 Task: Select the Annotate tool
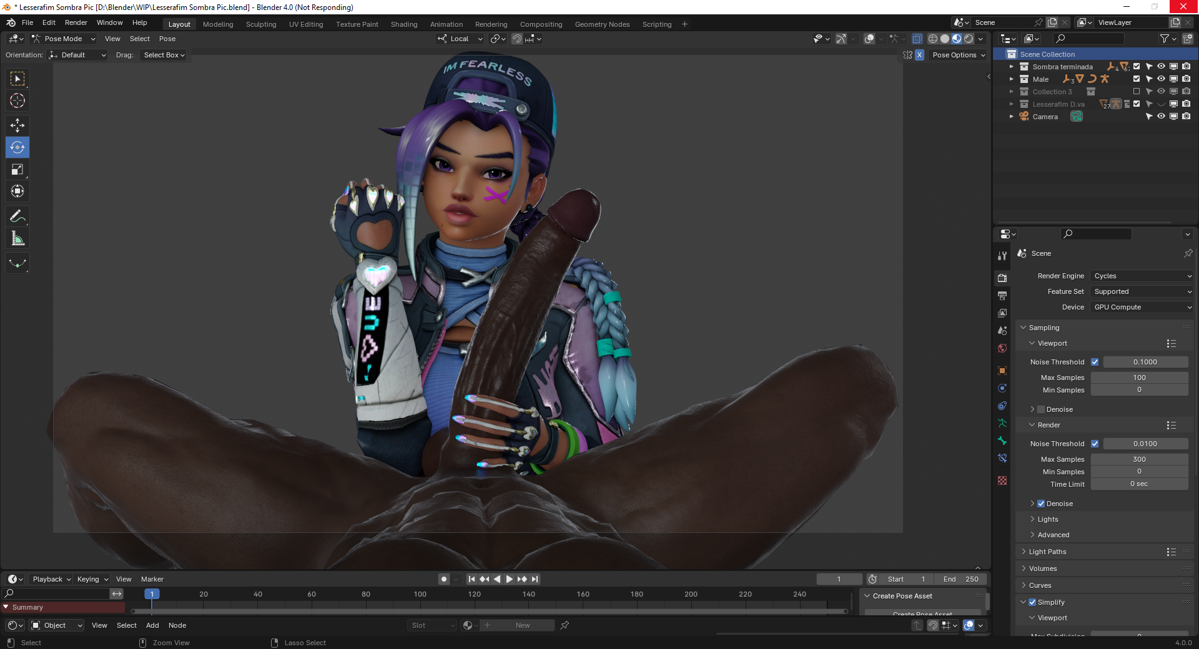(17, 216)
